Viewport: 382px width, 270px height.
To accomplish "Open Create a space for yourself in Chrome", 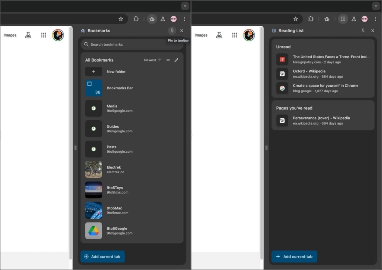I will (x=323, y=88).
